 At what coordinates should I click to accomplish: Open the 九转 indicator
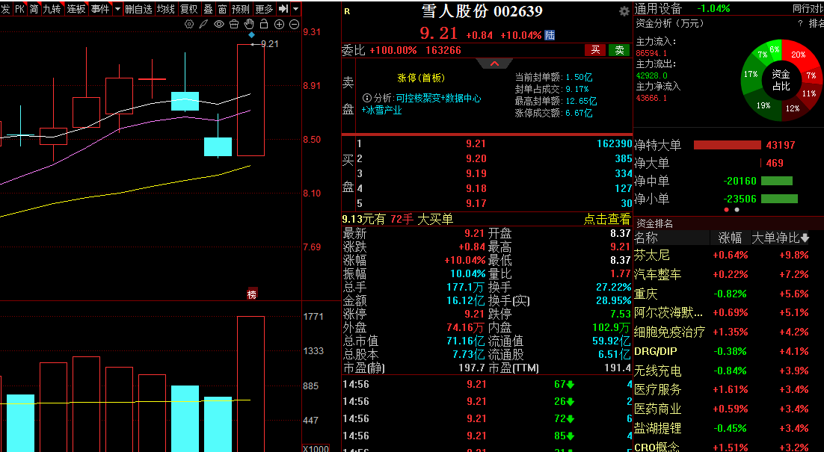pyautogui.click(x=52, y=9)
